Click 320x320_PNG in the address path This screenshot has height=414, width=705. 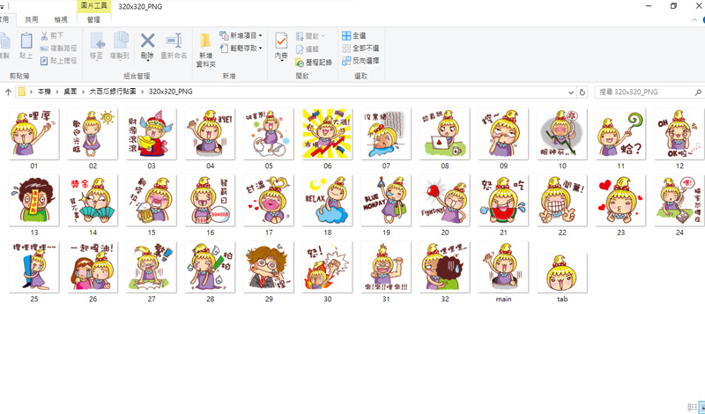tap(170, 92)
